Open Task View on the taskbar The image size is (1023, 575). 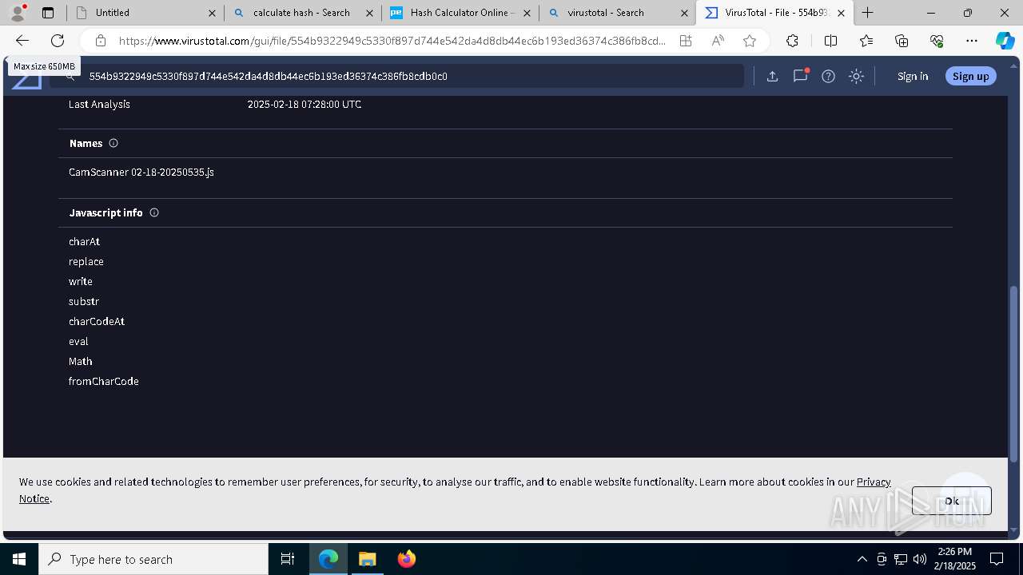click(288, 559)
